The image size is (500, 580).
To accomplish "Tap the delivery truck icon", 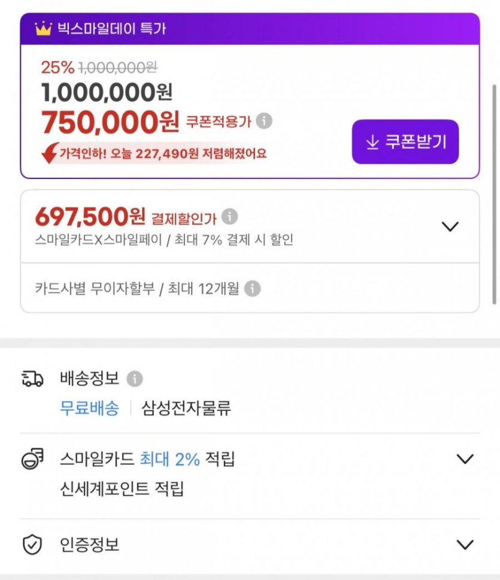I will coord(32,379).
